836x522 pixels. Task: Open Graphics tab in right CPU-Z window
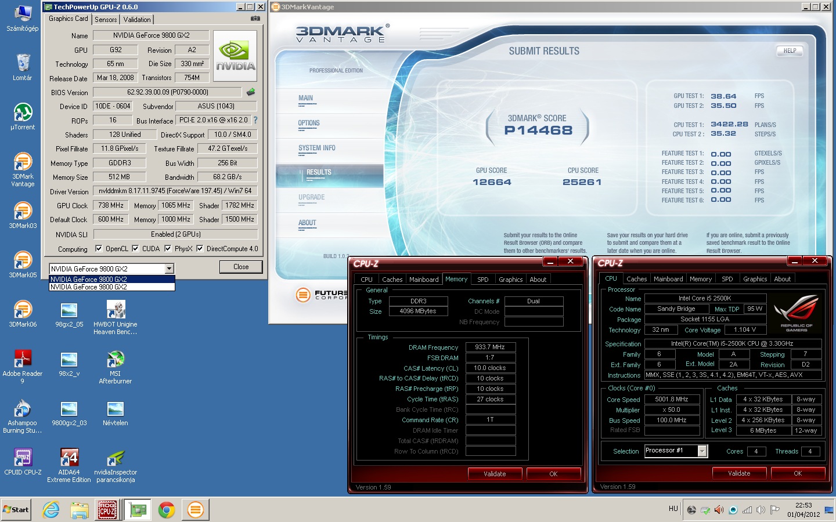(755, 278)
